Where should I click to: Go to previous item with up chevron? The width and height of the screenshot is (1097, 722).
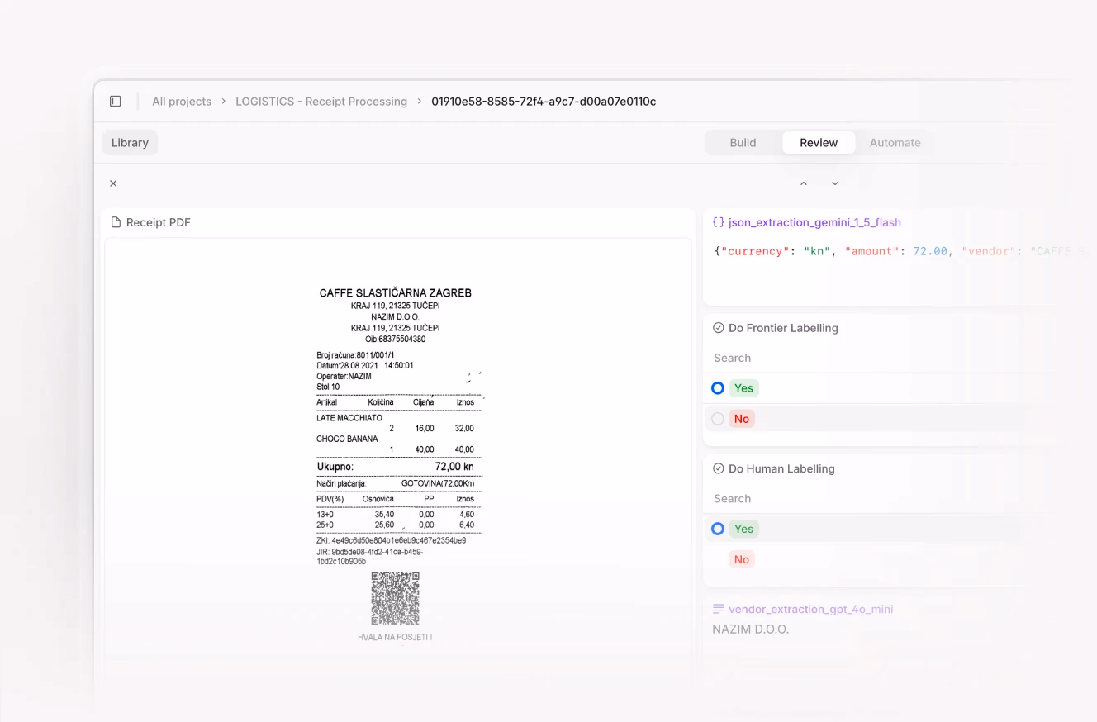click(x=804, y=183)
